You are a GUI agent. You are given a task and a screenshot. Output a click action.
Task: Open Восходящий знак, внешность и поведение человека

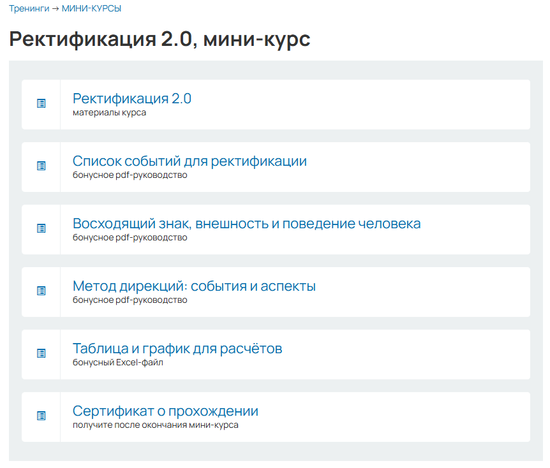[246, 224]
